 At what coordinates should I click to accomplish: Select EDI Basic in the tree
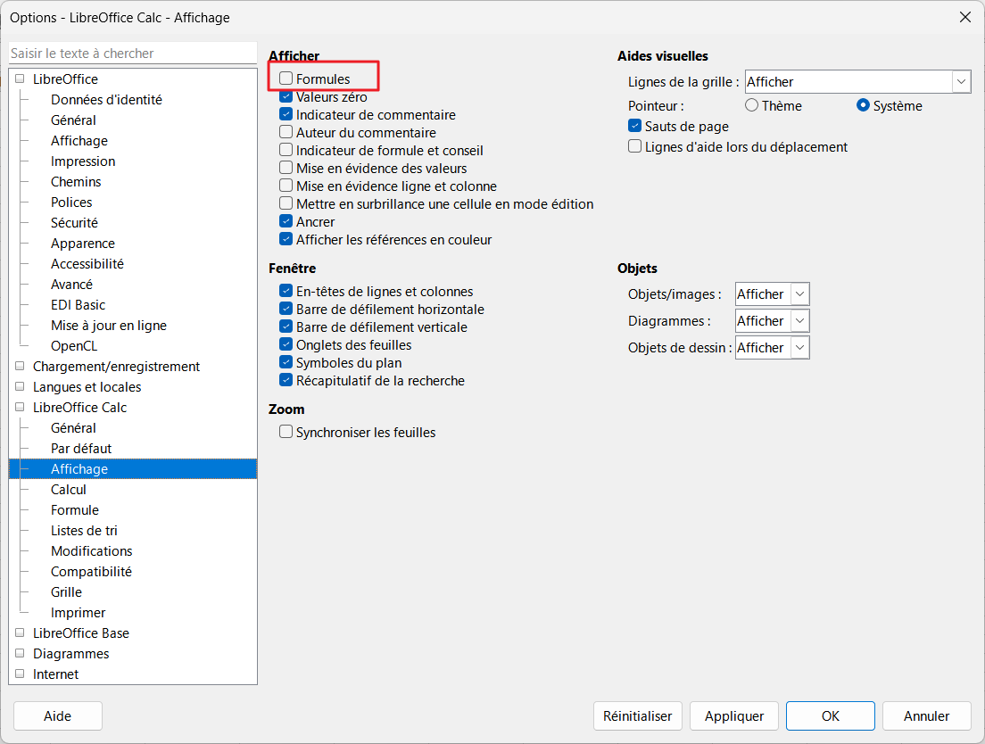pyautogui.click(x=78, y=304)
